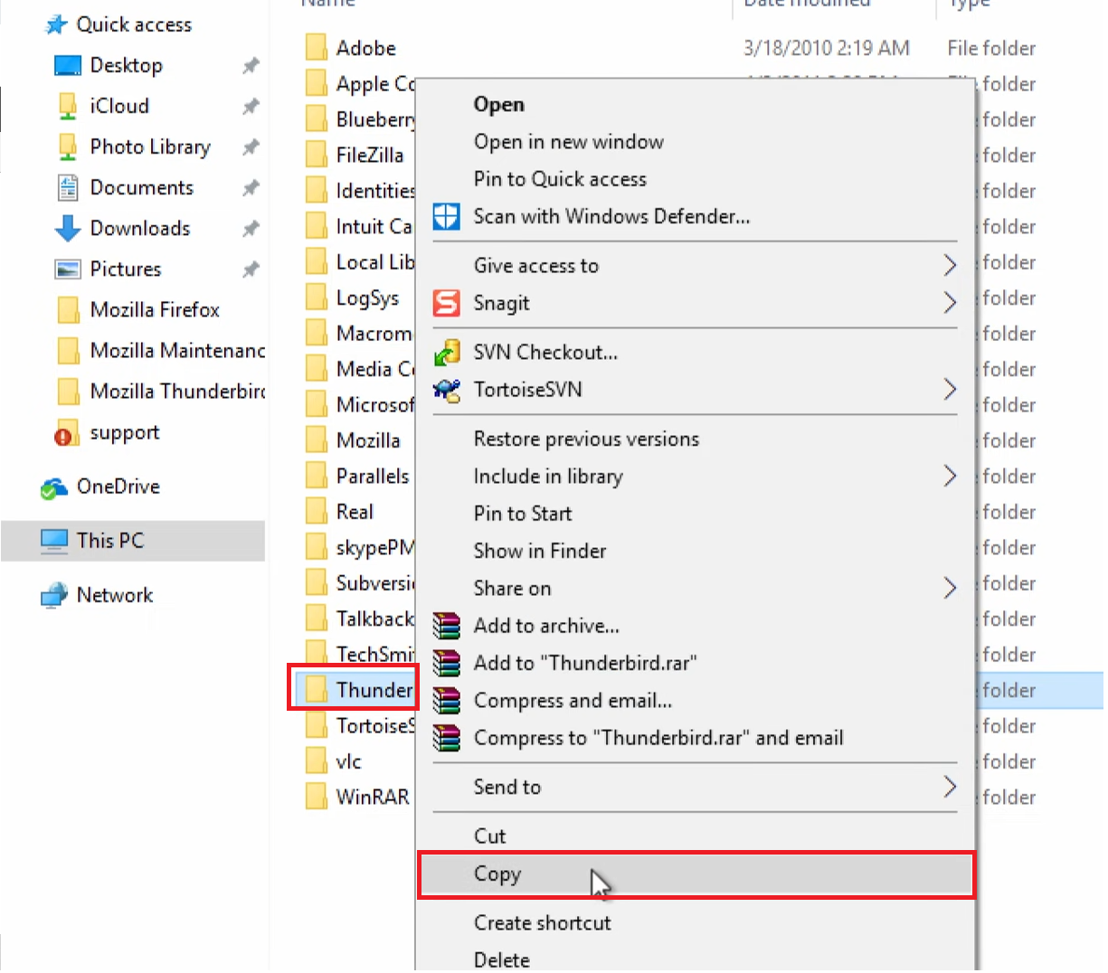The width and height of the screenshot is (1108, 973).
Task: Click the This PC monitor icon
Action: pyautogui.click(x=54, y=541)
